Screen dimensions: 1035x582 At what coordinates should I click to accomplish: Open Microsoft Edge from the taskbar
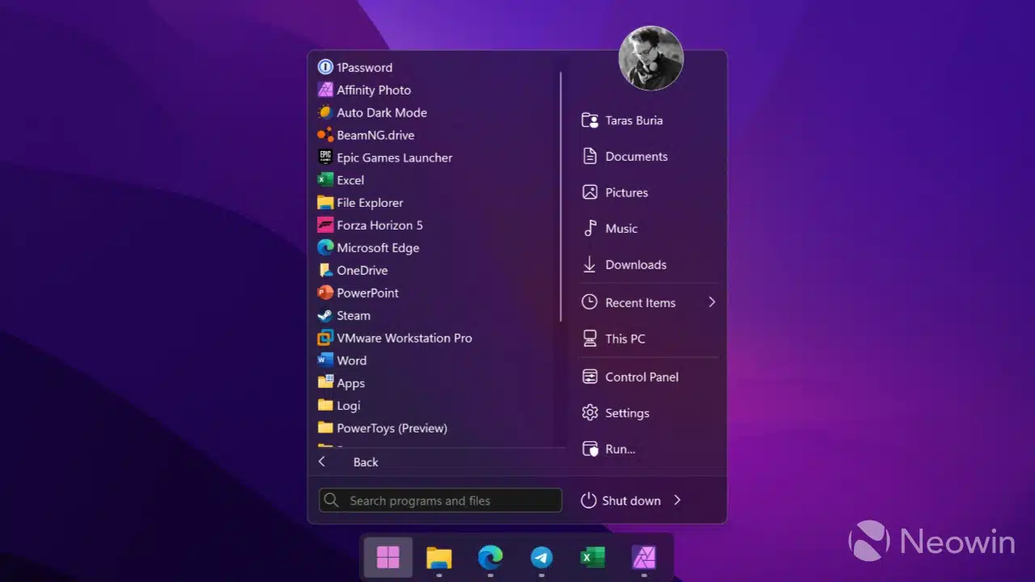coord(490,558)
